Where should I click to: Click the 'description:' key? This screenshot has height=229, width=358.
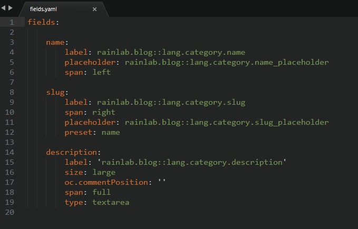tap(73, 152)
